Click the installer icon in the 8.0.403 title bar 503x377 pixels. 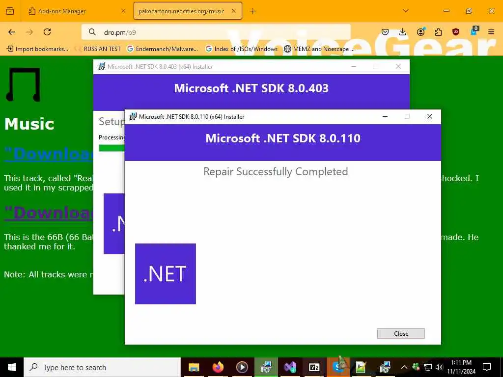101,67
